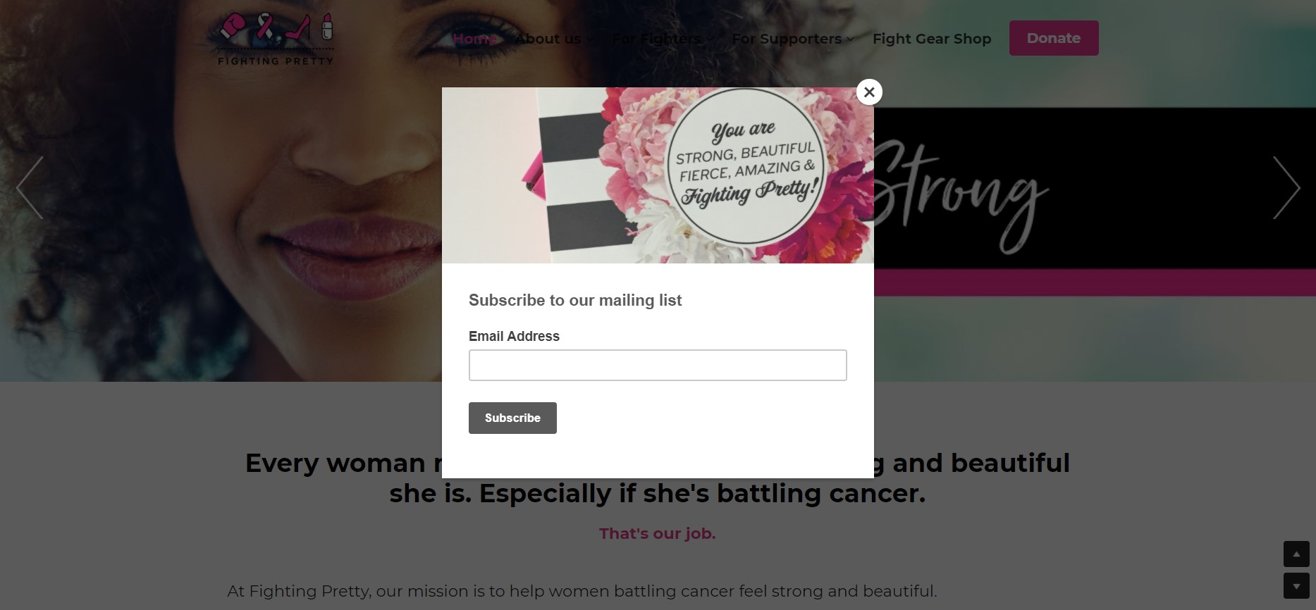Click the Subscribe button
The height and width of the screenshot is (610, 1316).
(x=512, y=418)
